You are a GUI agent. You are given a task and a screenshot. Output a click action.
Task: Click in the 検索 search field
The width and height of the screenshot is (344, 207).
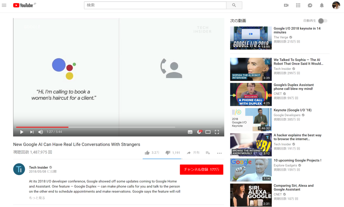click(155, 5)
